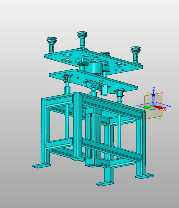
Task: Select the far-right foot plate of the frame
Action: pos(145,176)
